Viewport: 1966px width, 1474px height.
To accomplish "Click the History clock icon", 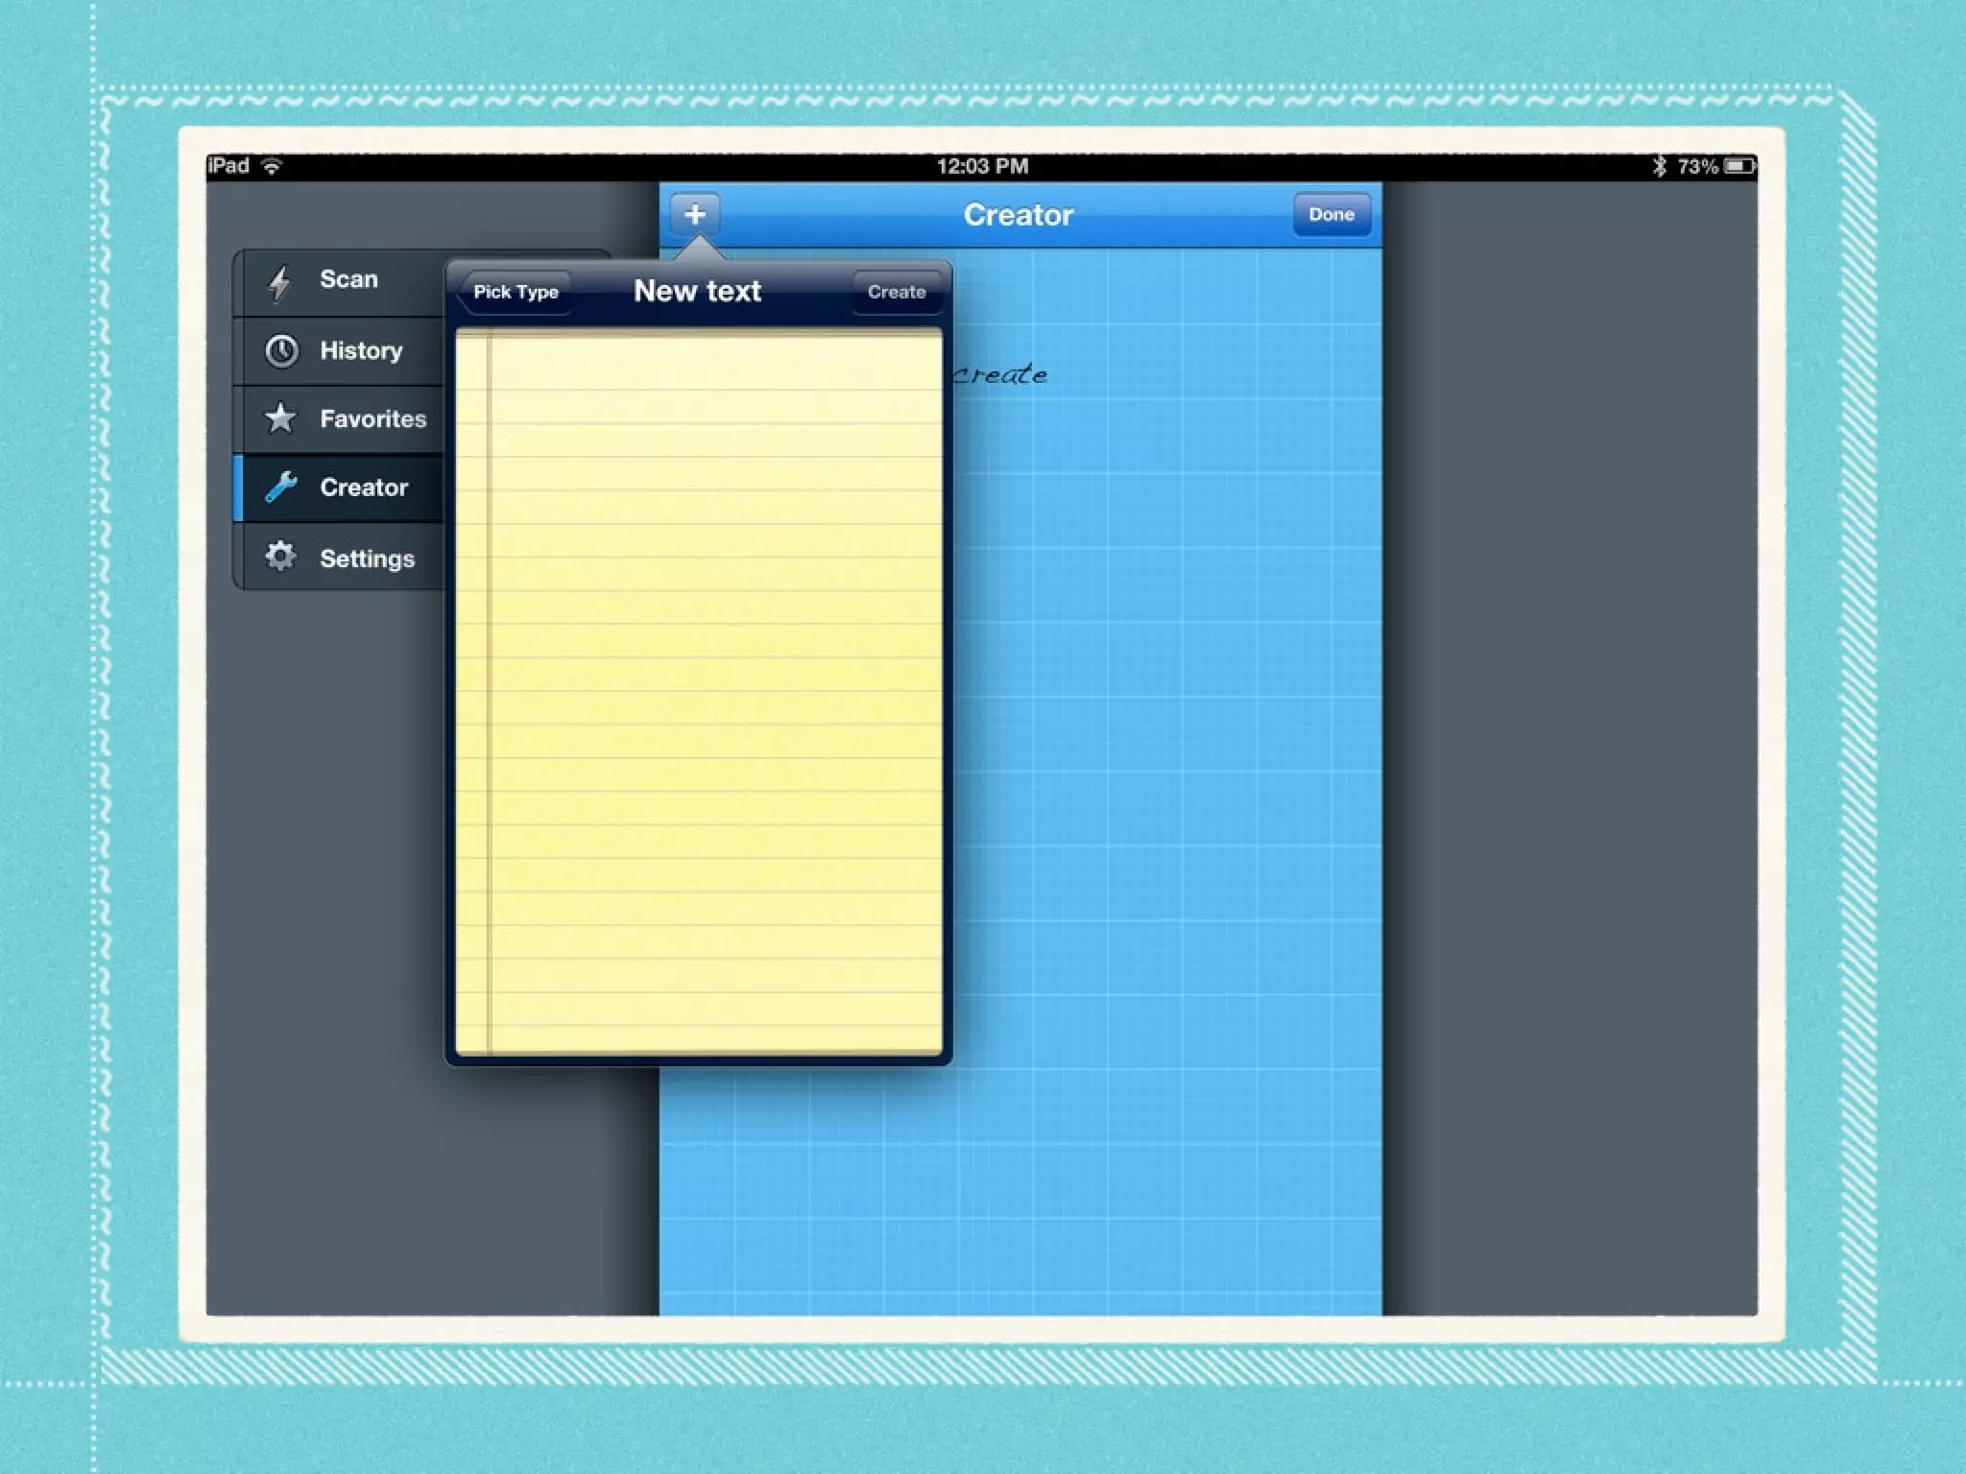I will pyautogui.click(x=281, y=351).
